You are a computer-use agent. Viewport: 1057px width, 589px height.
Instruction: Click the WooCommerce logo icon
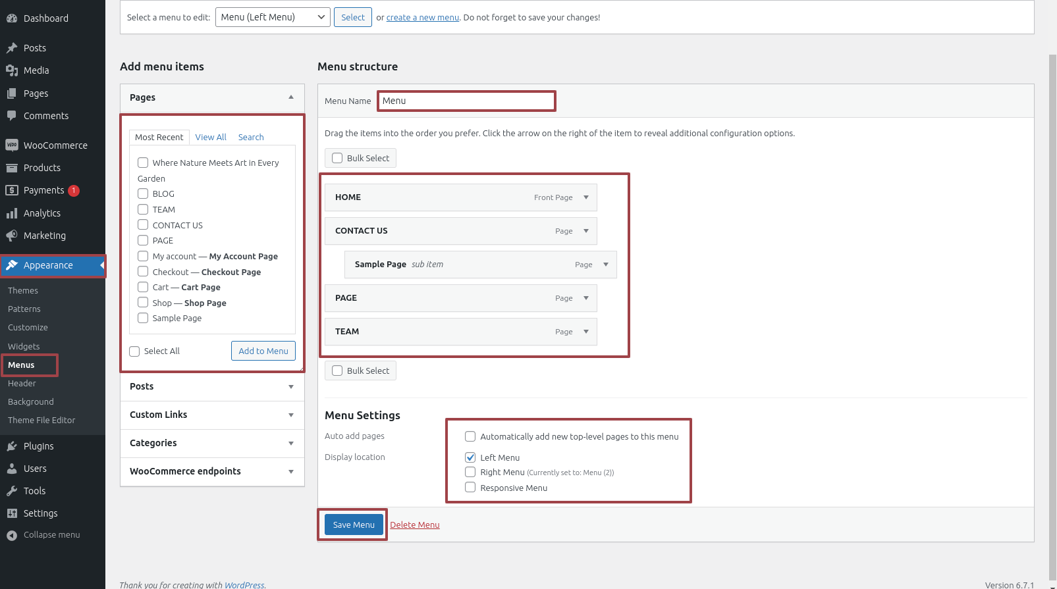12,145
